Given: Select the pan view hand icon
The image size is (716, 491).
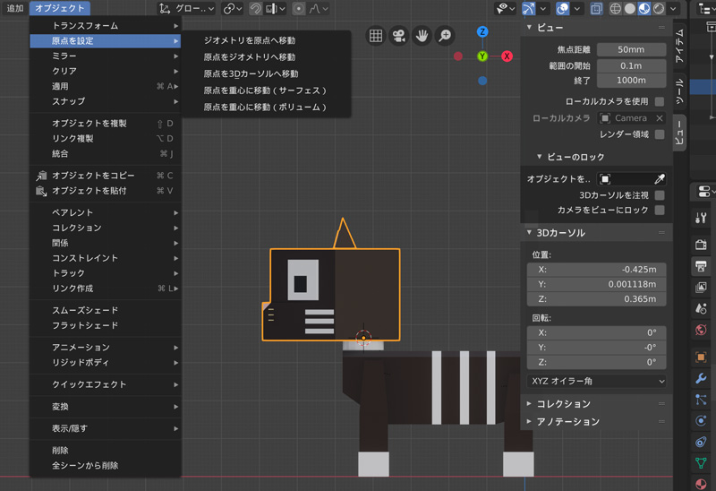Looking at the screenshot, I should (x=422, y=36).
